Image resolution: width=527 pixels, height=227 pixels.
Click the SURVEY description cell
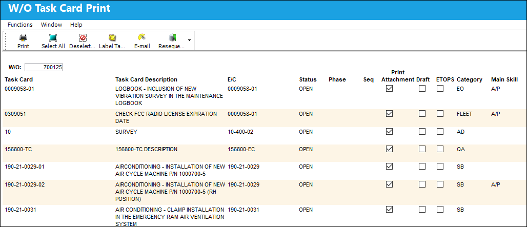pos(126,132)
